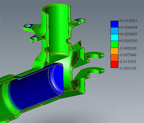Screen dimensions: 144x123
Task: Select the +0.003667 legend value
Action: (128, 34)
